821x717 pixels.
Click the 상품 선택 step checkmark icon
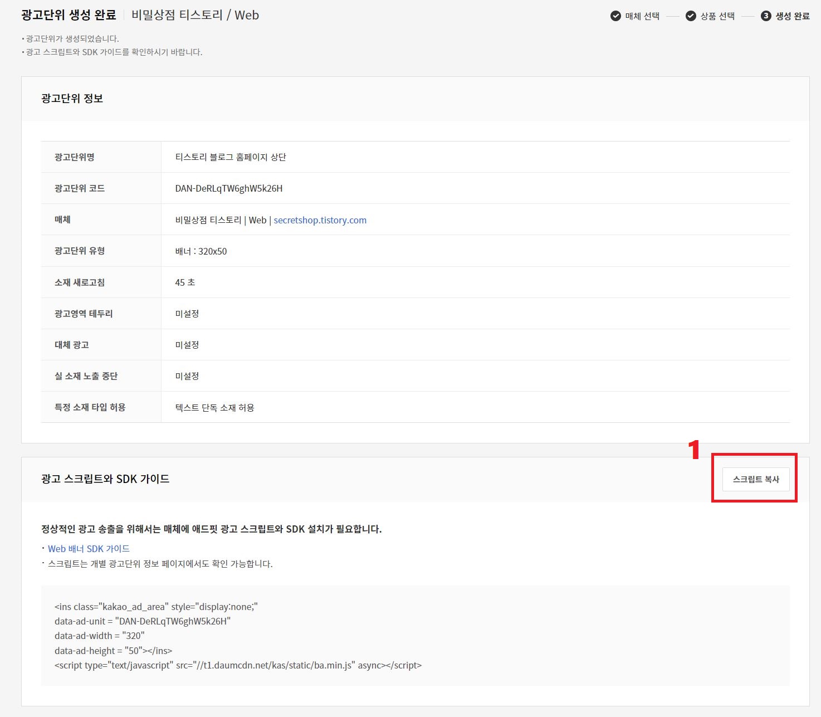tap(691, 16)
